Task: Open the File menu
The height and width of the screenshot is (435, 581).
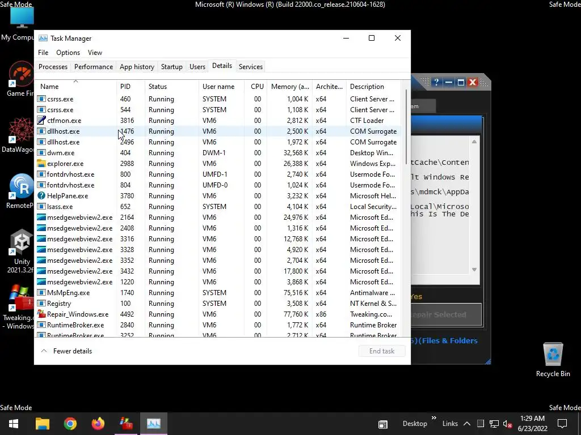Action: [43, 53]
